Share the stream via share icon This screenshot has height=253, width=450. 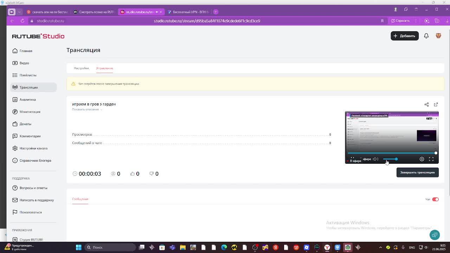tap(426, 104)
